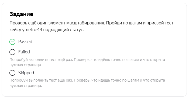Image resolution: width=189 pixels, height=99 pixels.
Task: Choose the Passed label text
Action: pyautogui.click(x=25, y=42)
